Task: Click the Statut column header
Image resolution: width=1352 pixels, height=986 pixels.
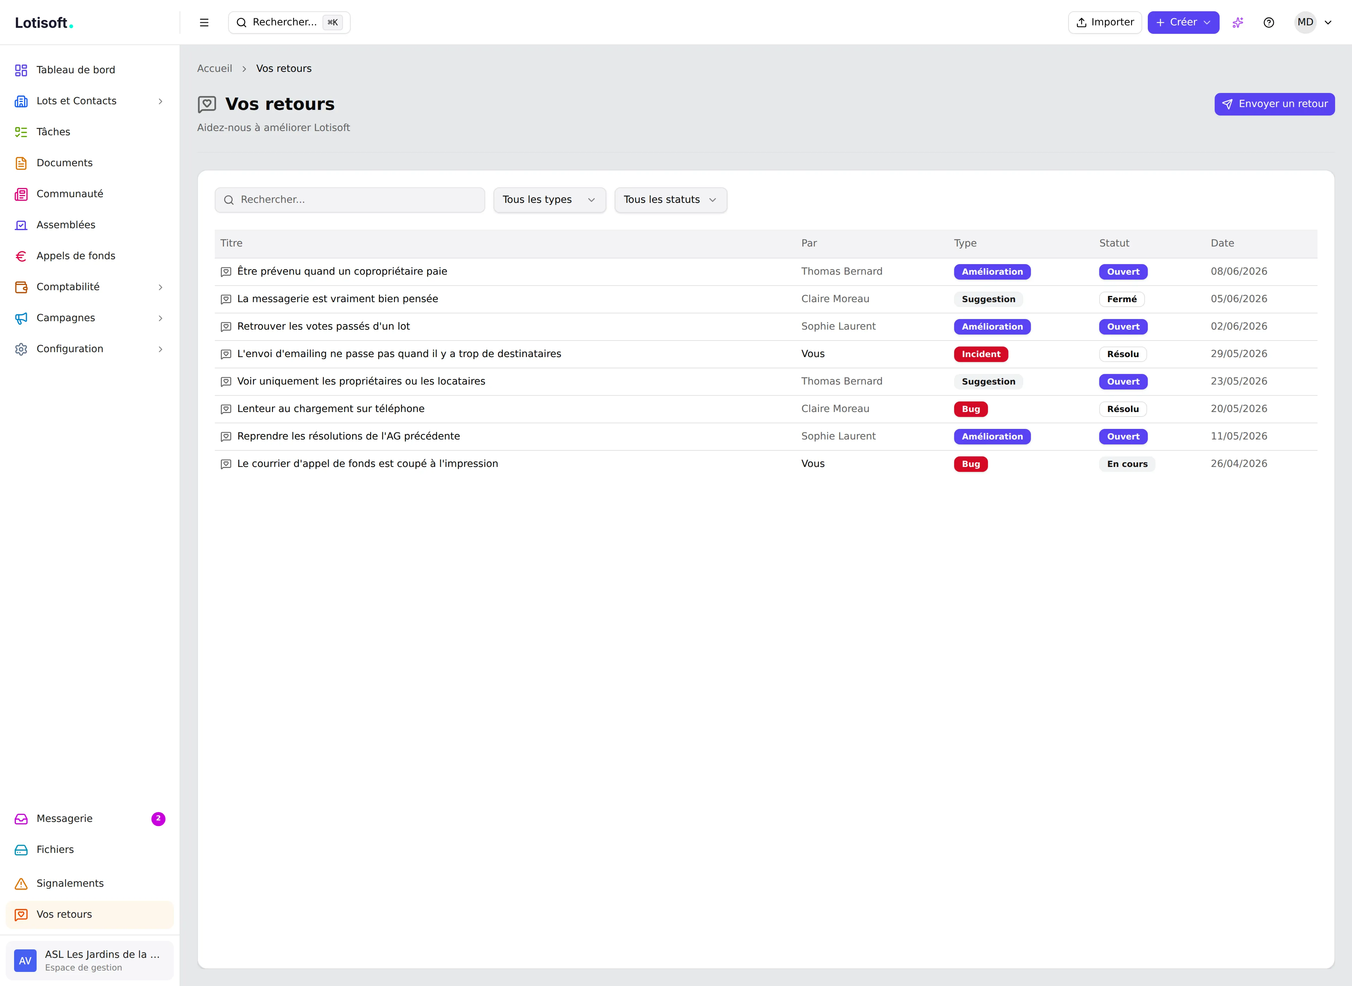Action: tap(1114, 244)
